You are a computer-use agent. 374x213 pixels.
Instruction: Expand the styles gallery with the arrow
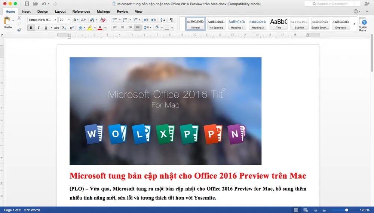click(354, 24)
